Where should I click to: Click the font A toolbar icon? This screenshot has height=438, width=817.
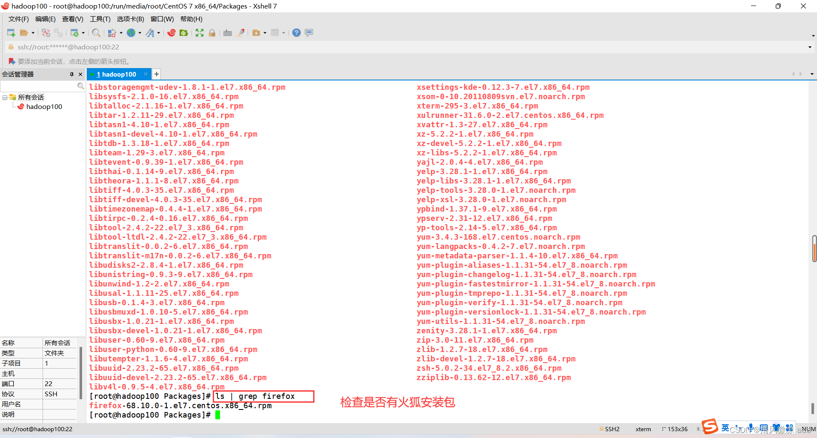click(x=150, y=33)
